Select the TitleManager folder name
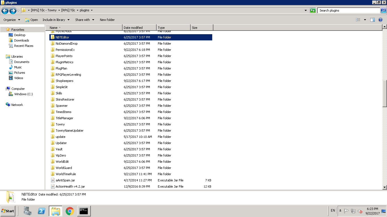The height and width of the screenshot is (217, 387). point(64,118)
